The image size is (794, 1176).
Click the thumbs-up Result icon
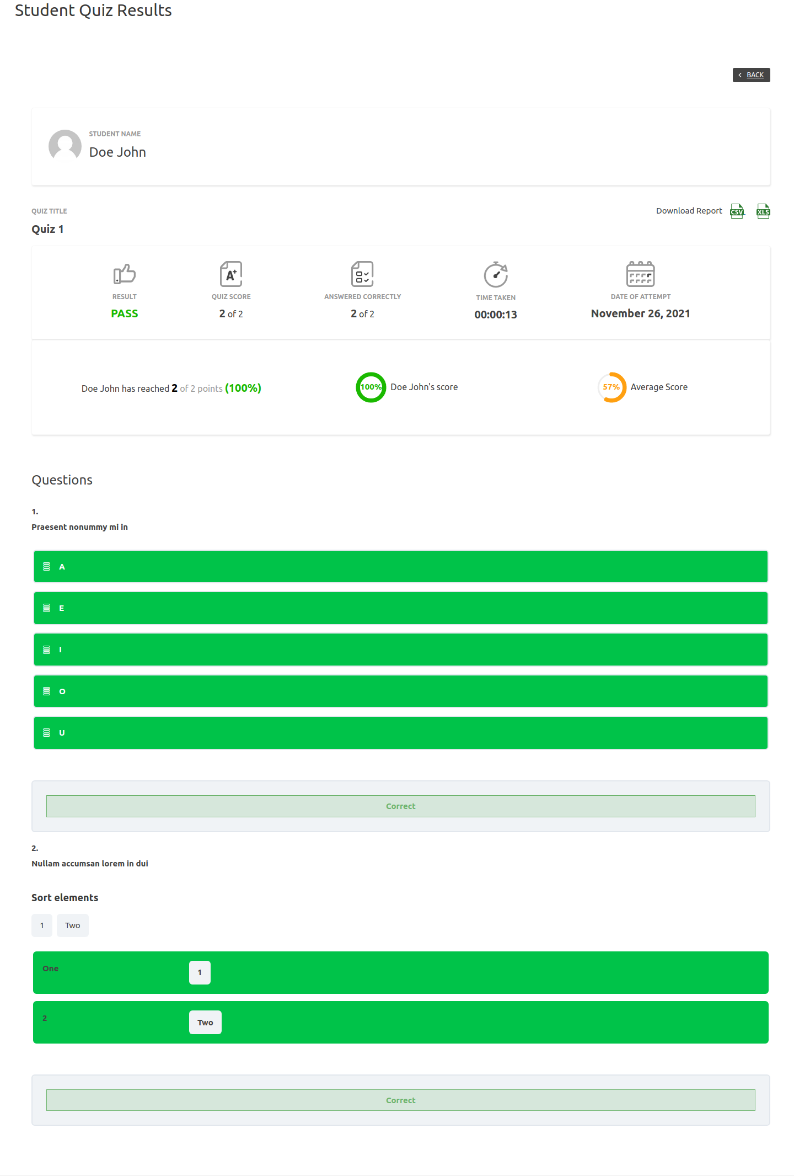point(124,274)
